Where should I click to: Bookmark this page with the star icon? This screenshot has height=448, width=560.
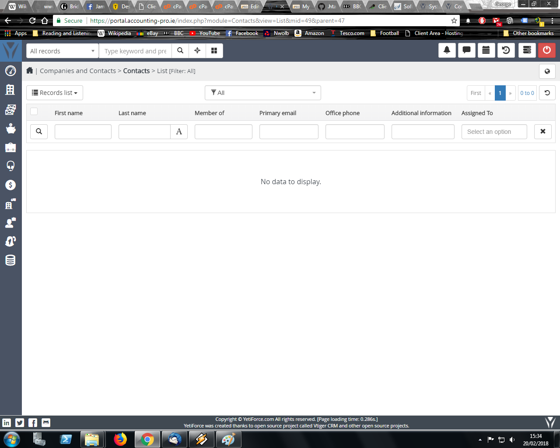454,21
